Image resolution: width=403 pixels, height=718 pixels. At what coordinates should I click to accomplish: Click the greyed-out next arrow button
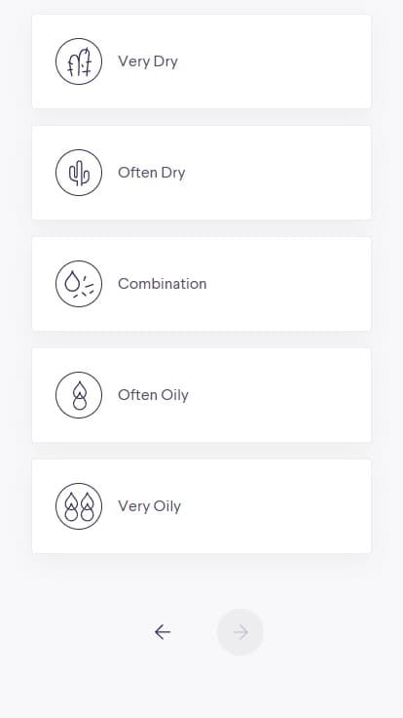point(239,632)
